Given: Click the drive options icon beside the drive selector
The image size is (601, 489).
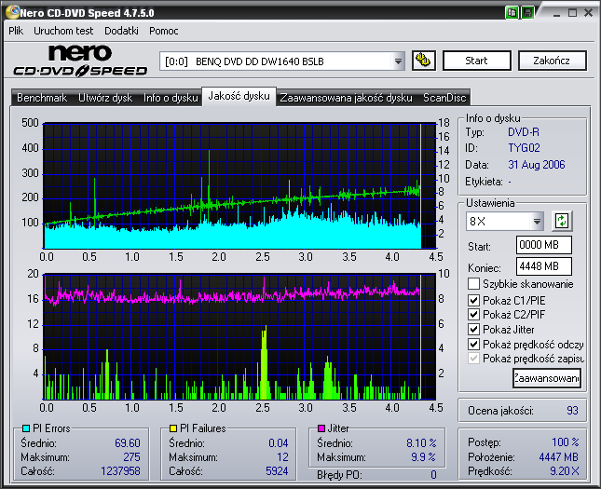Looking at the screenshot, I should [x=424, y=61].
